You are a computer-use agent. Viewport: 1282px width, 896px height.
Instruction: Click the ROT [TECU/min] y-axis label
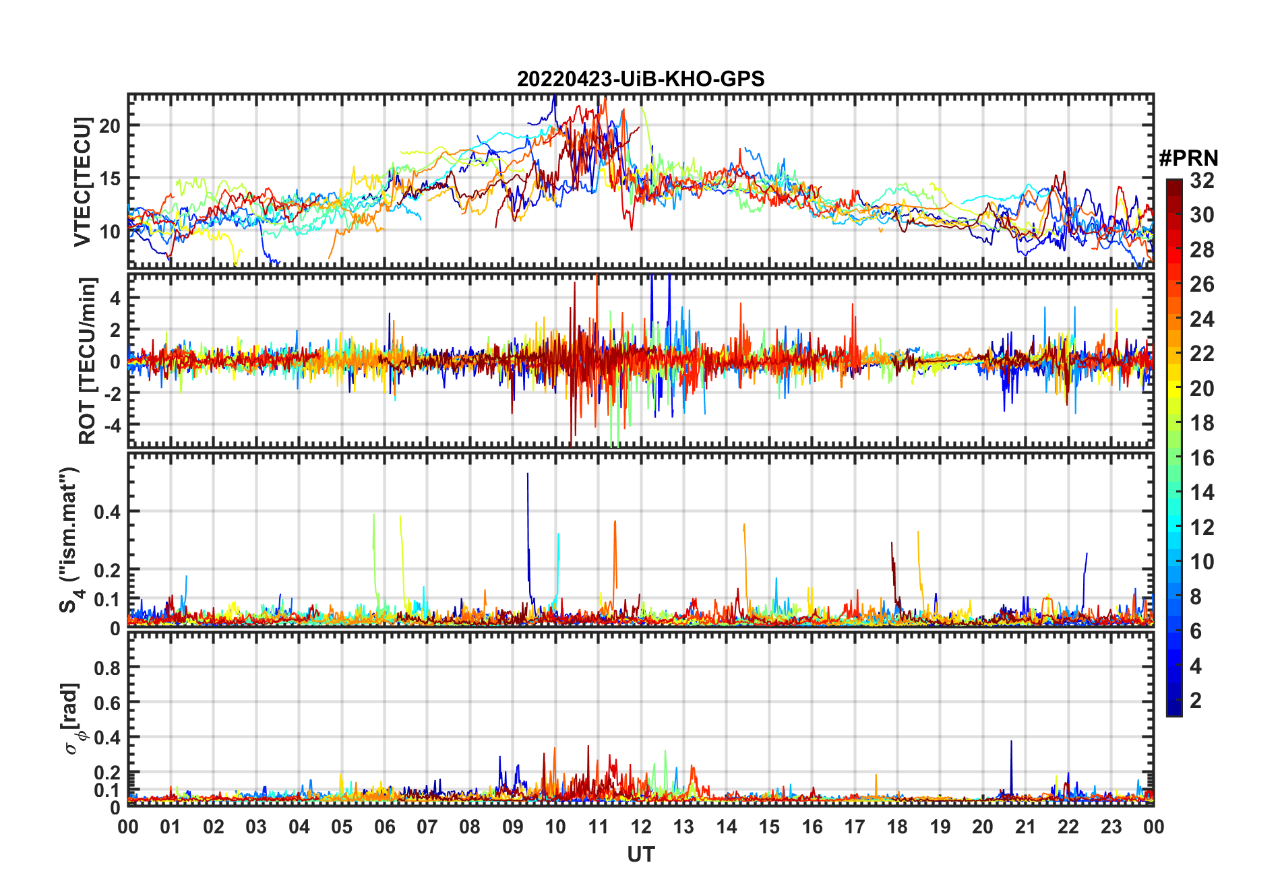(x=87, y=360)
